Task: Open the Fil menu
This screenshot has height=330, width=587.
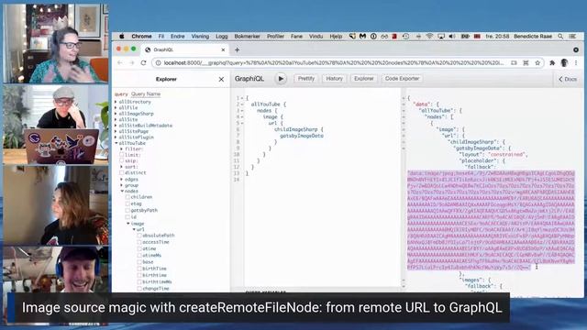Action: 161,37
